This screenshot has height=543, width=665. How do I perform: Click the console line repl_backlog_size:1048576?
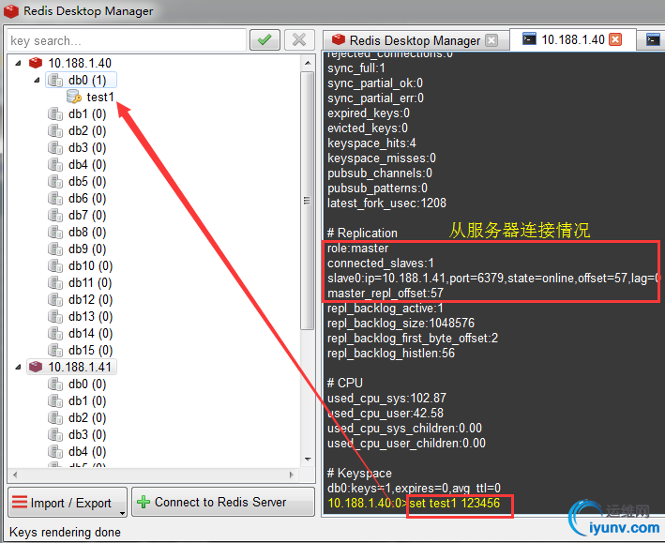(x=401, y=324)
